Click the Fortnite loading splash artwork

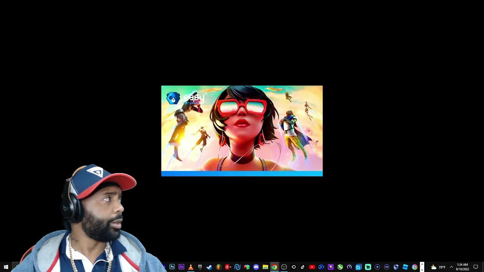(242, 128)
